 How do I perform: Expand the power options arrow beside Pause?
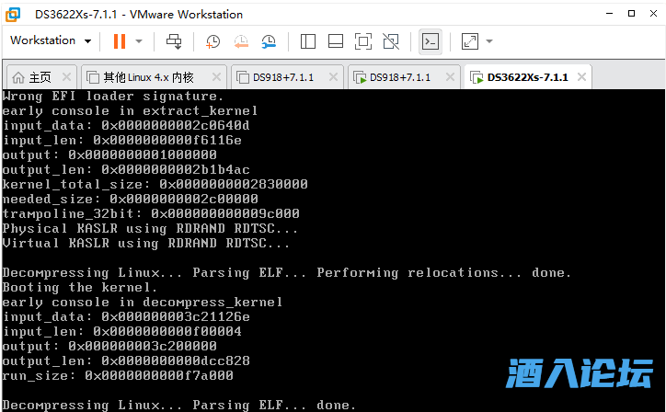139,40
